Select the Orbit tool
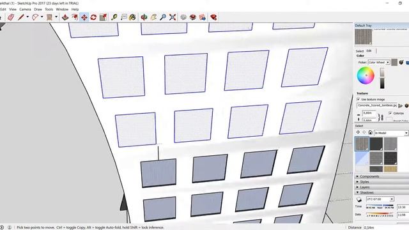The height and width of the screenshot is (230, 409). point(144,17)
